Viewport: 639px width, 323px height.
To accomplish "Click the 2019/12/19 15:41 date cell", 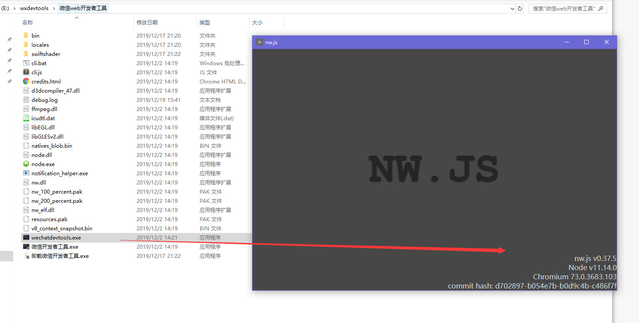I will click(158, 100).
